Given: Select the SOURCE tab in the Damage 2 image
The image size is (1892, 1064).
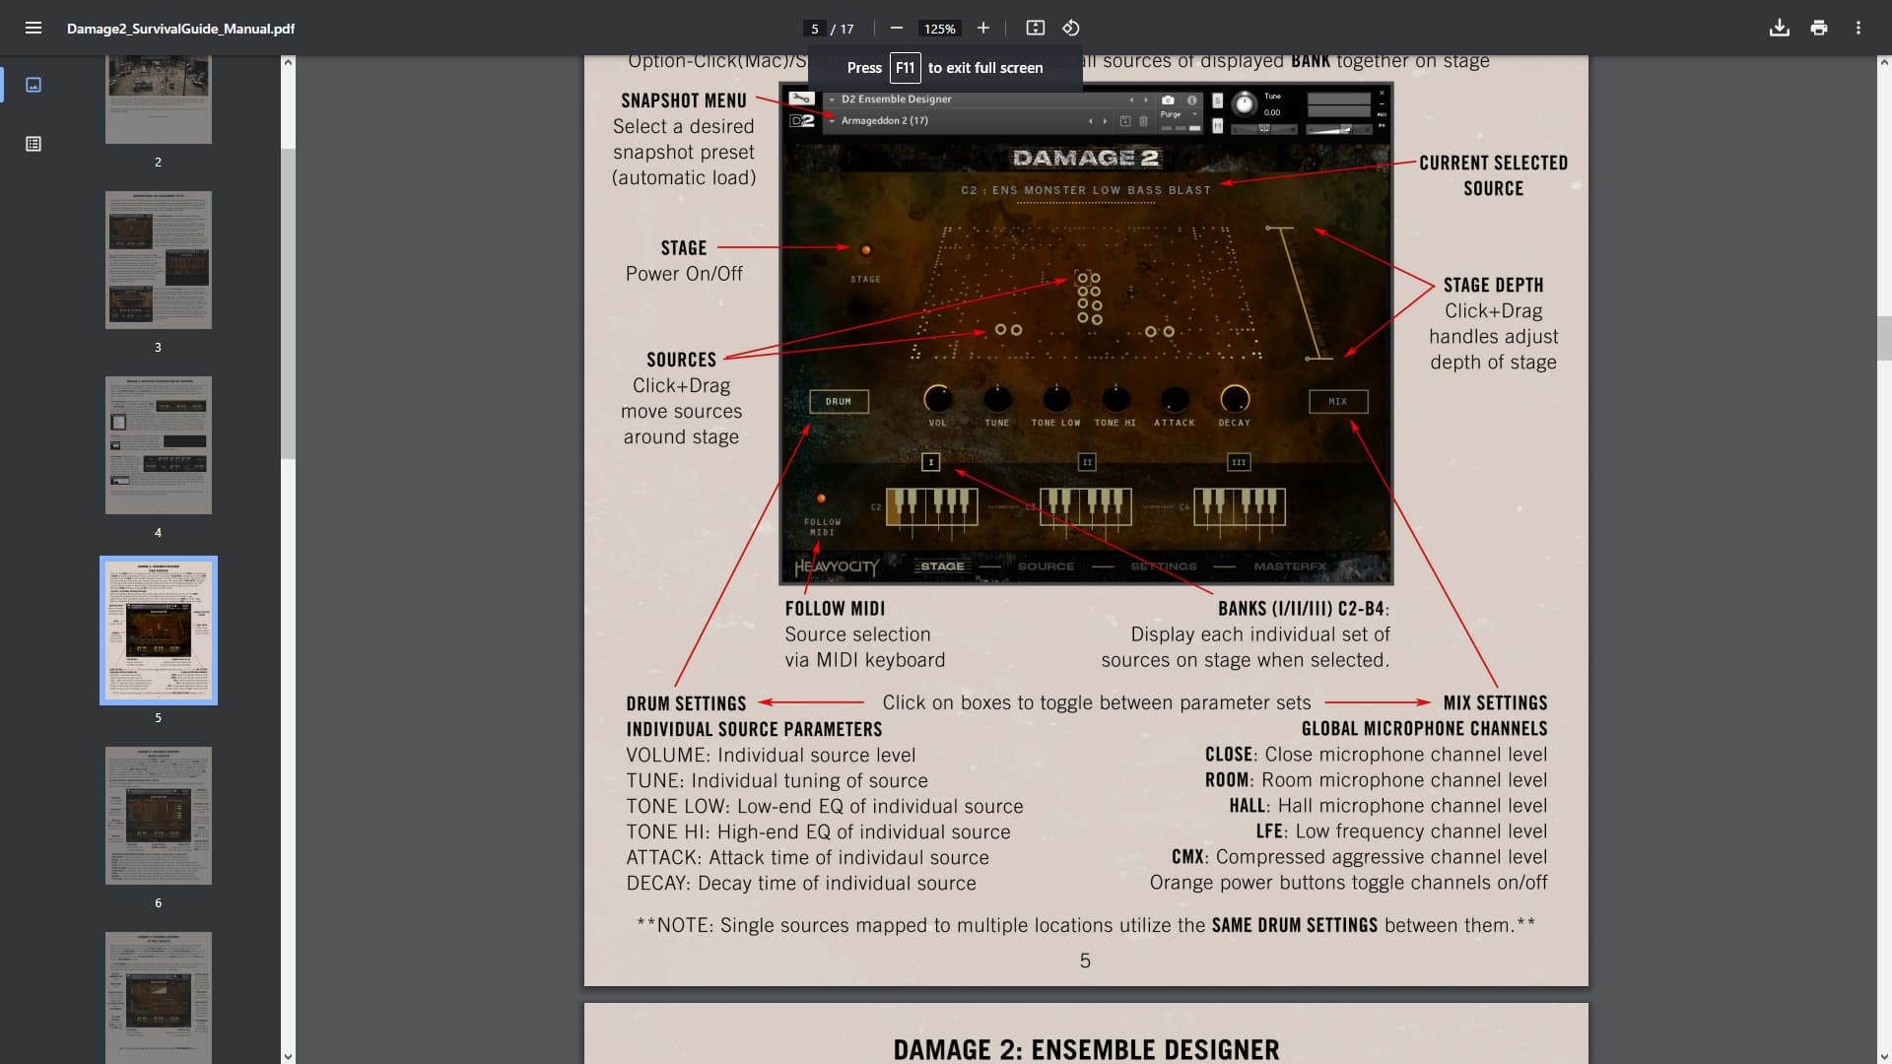Looking at the screenshot, I should (x=1046, y=566).
